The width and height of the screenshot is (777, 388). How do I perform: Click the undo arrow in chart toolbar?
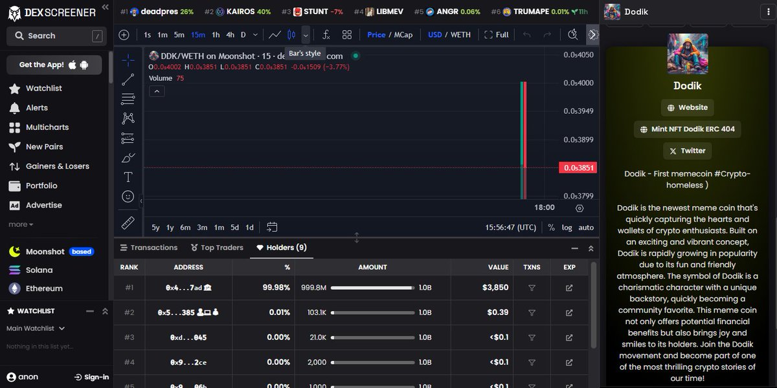(527, 35)
